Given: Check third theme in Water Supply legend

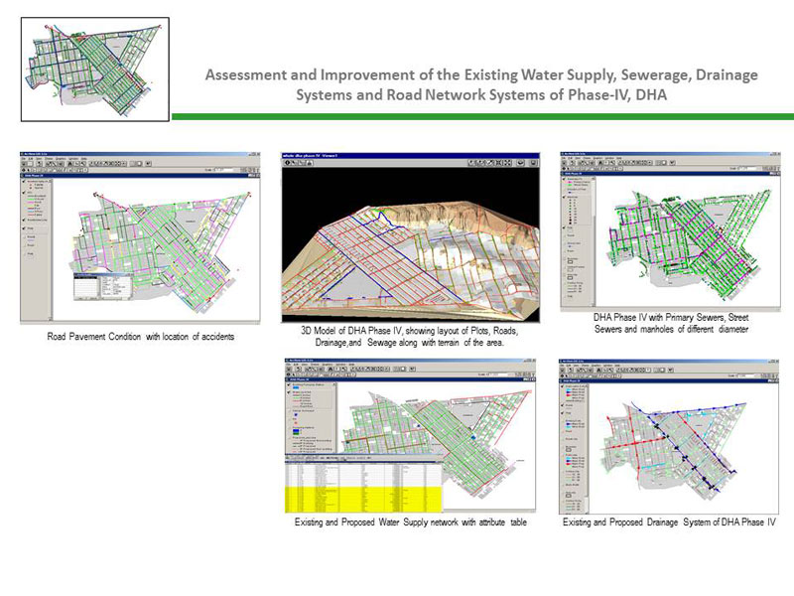Looking at the screenshot, I should pos(289,411).
